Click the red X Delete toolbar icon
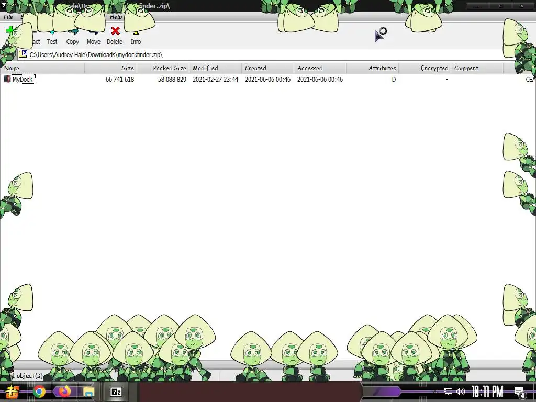Screen dimensions: 536x402 tap(115, 31)
